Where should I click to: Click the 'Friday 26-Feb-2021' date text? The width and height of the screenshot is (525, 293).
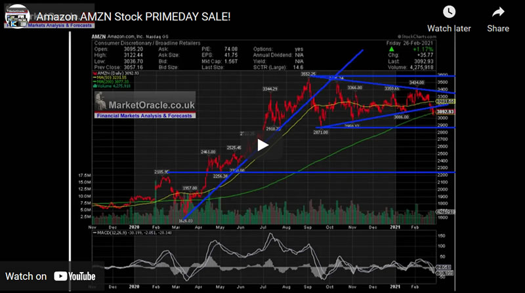point(409,43)
